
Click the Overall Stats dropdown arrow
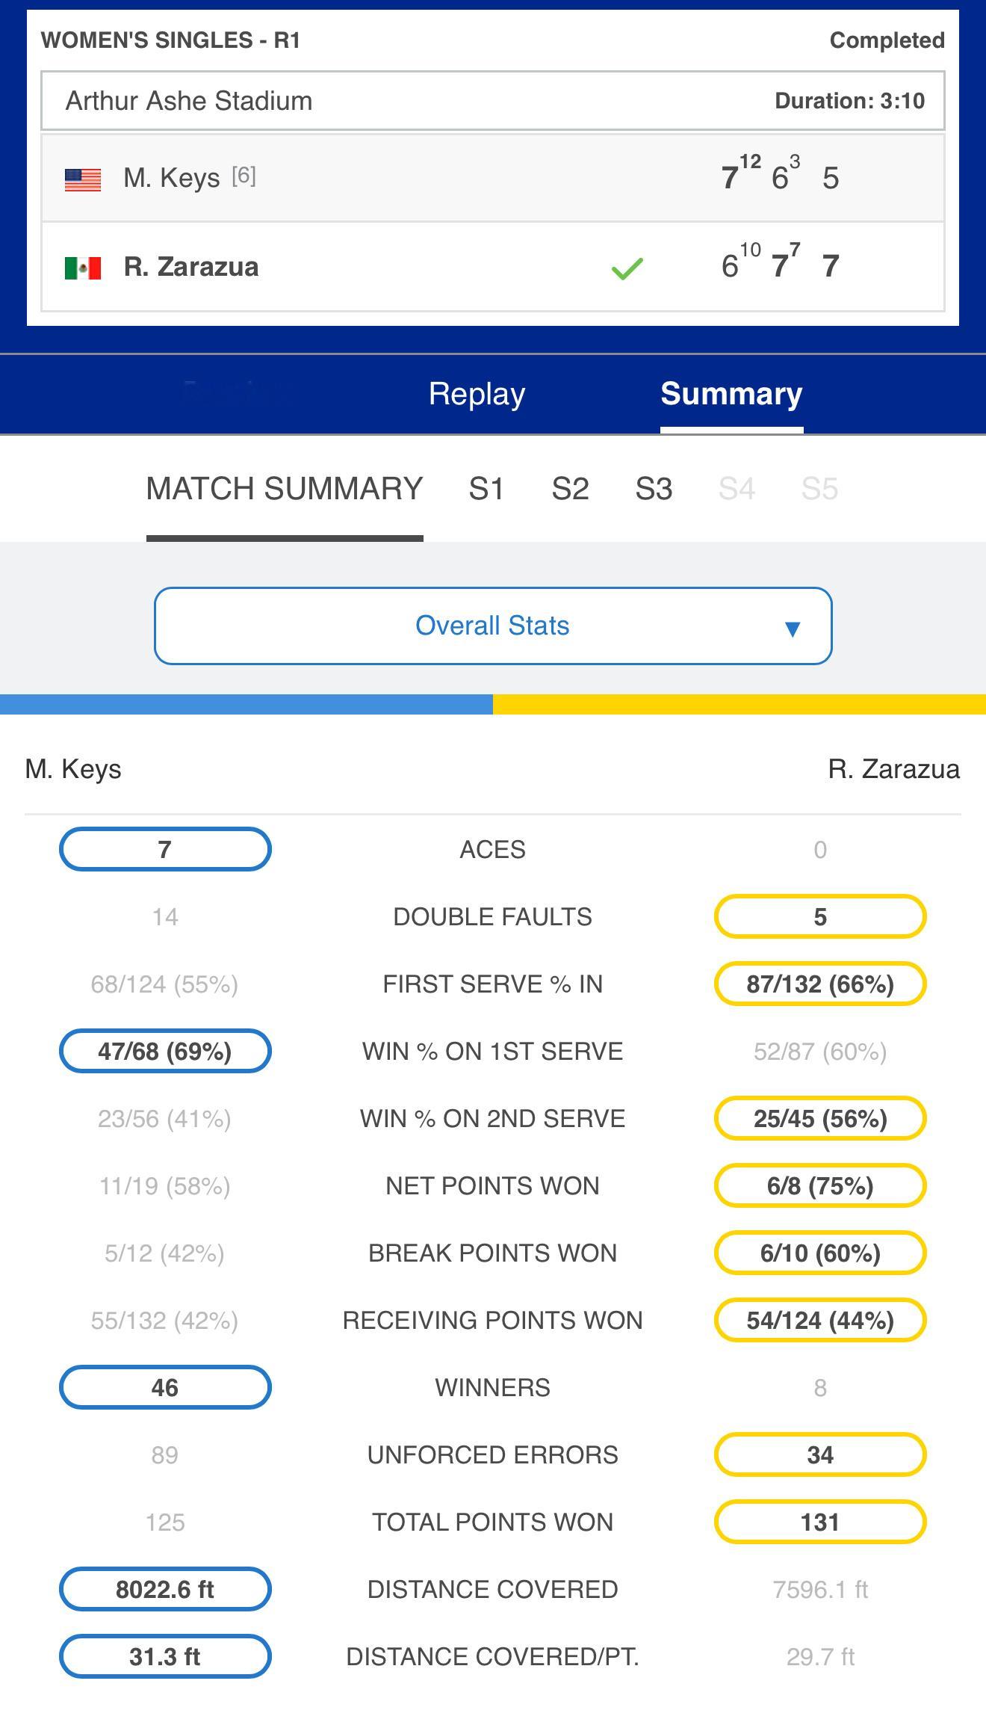[793, 628]
